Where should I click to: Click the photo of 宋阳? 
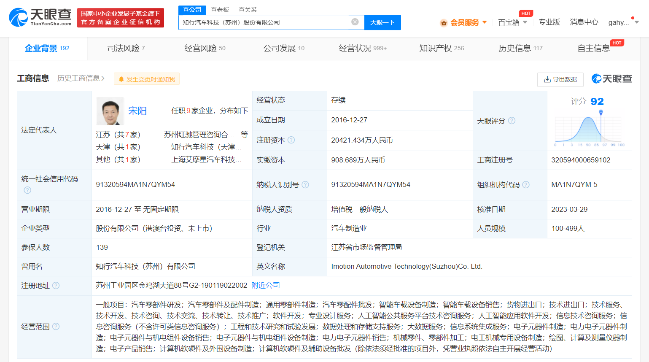[x=110, y=111]
